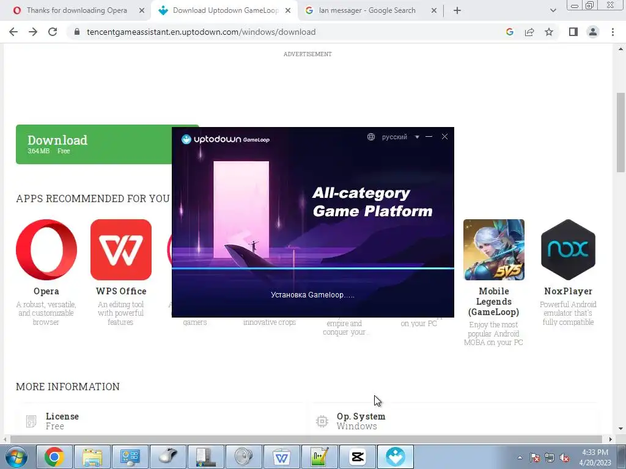Click the WPS Office title link

(121, 291)
